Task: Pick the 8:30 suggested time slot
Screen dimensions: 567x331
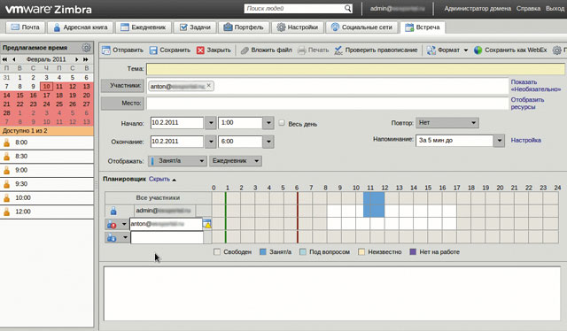Action: point(47,157)
